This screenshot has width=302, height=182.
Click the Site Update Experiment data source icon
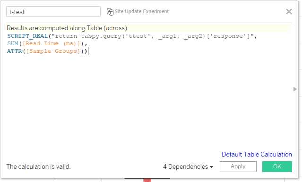110,11
